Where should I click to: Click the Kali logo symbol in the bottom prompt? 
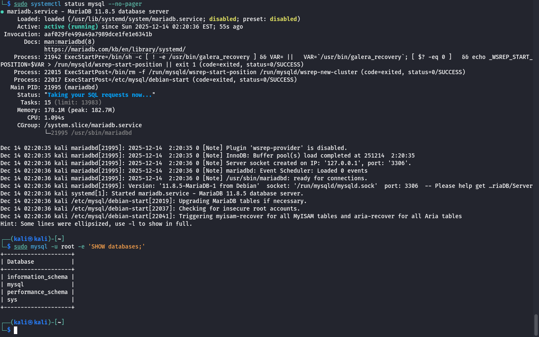pyautogui.click(x=30, y=322)
